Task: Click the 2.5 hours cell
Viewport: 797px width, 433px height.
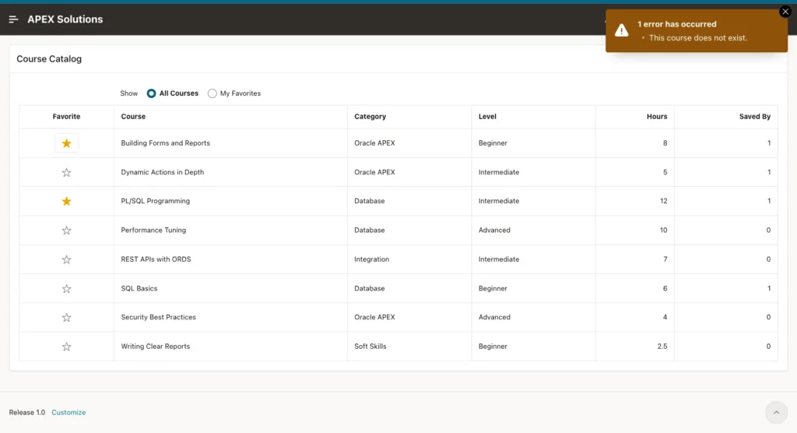Action: 662,346
